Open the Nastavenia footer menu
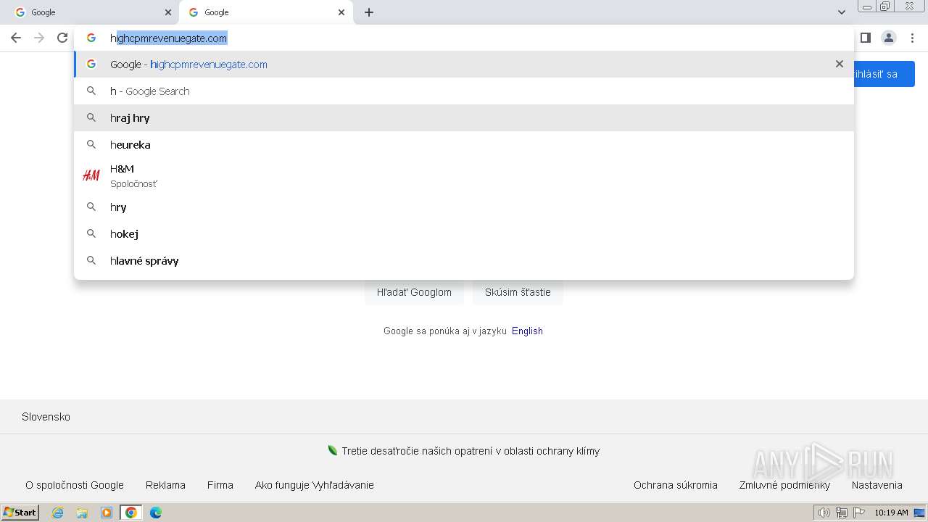 click(877, 485)
